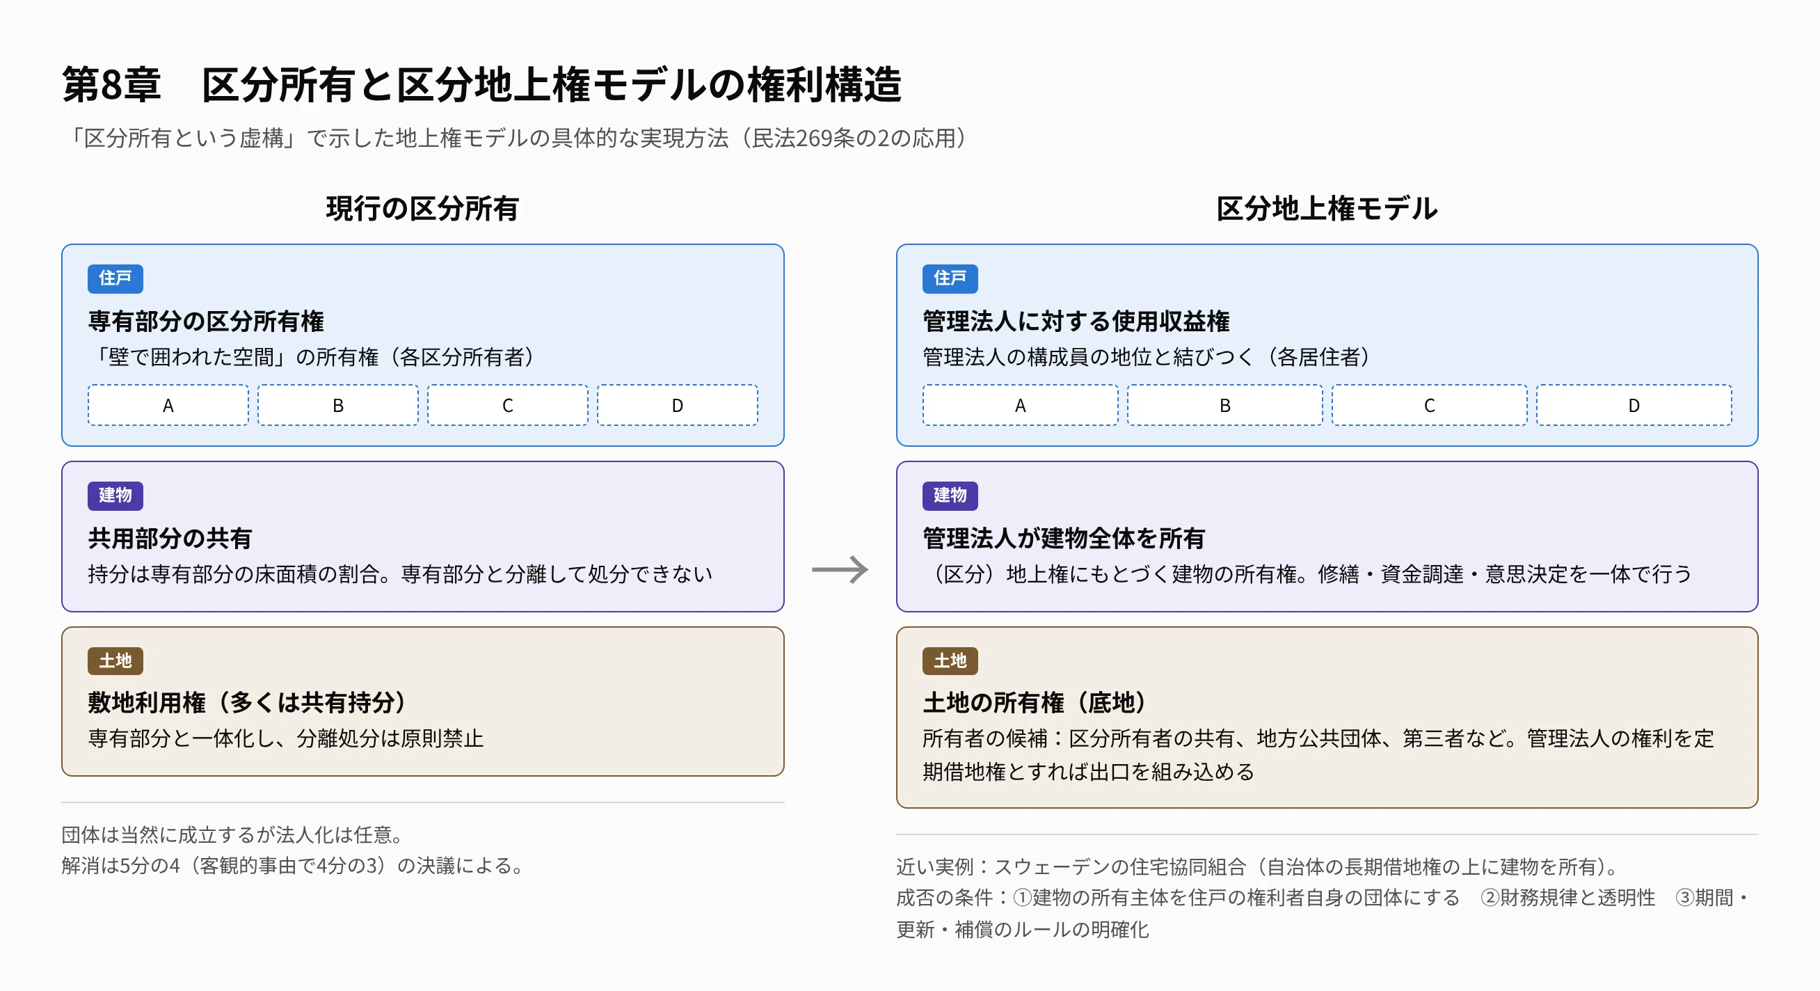Click the heading 専有部分の区分所有権

click(x=206, y=321)
